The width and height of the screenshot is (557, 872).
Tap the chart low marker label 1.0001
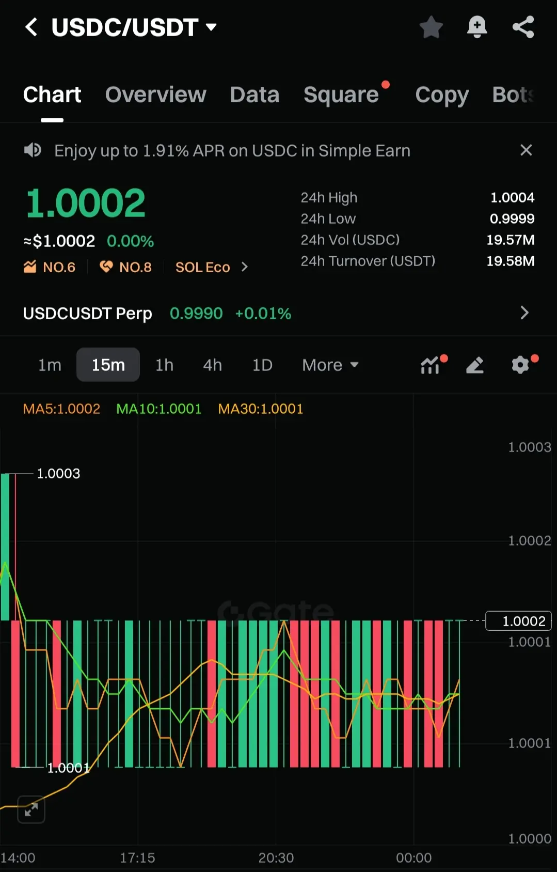69,768
